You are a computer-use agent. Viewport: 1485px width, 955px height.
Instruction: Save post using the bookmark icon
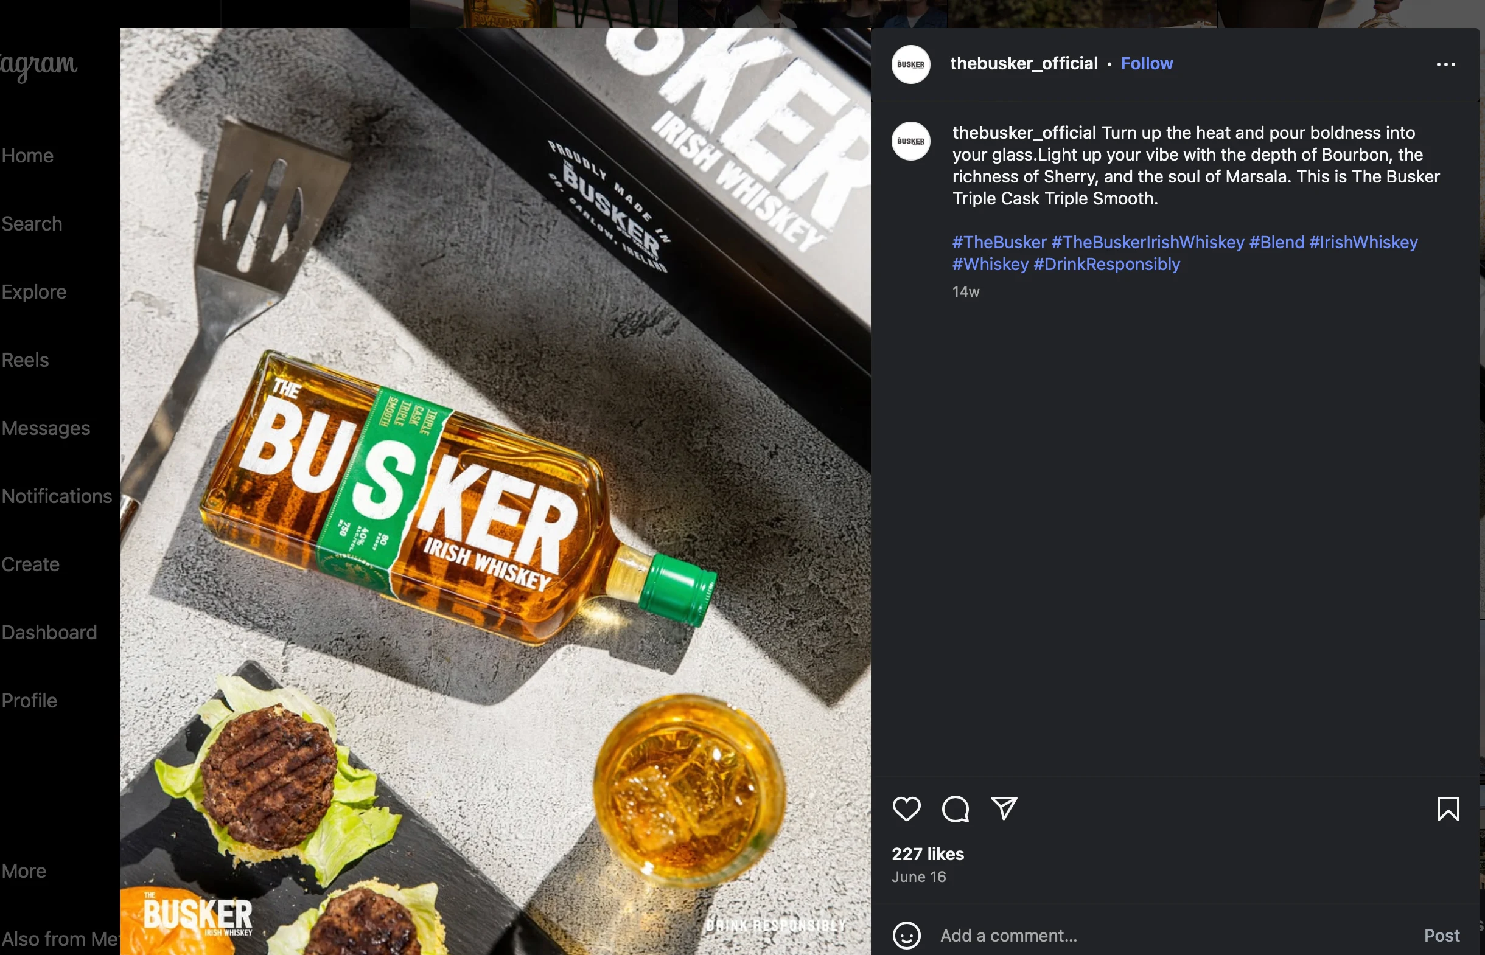click(1448, 808)
